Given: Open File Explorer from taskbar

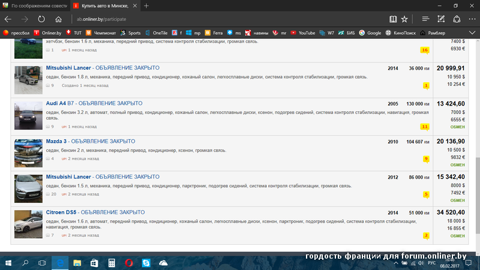Looking at the screenshot, I should [77, 263].
